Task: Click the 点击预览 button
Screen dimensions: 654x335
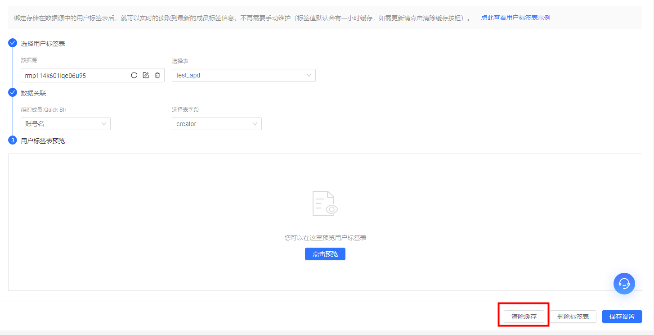Action: (325, 254)
